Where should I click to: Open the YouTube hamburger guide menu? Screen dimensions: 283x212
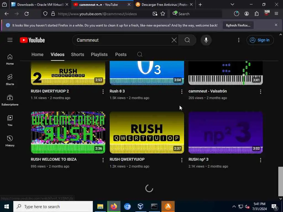pyautogui.click(x=10, y=40)
